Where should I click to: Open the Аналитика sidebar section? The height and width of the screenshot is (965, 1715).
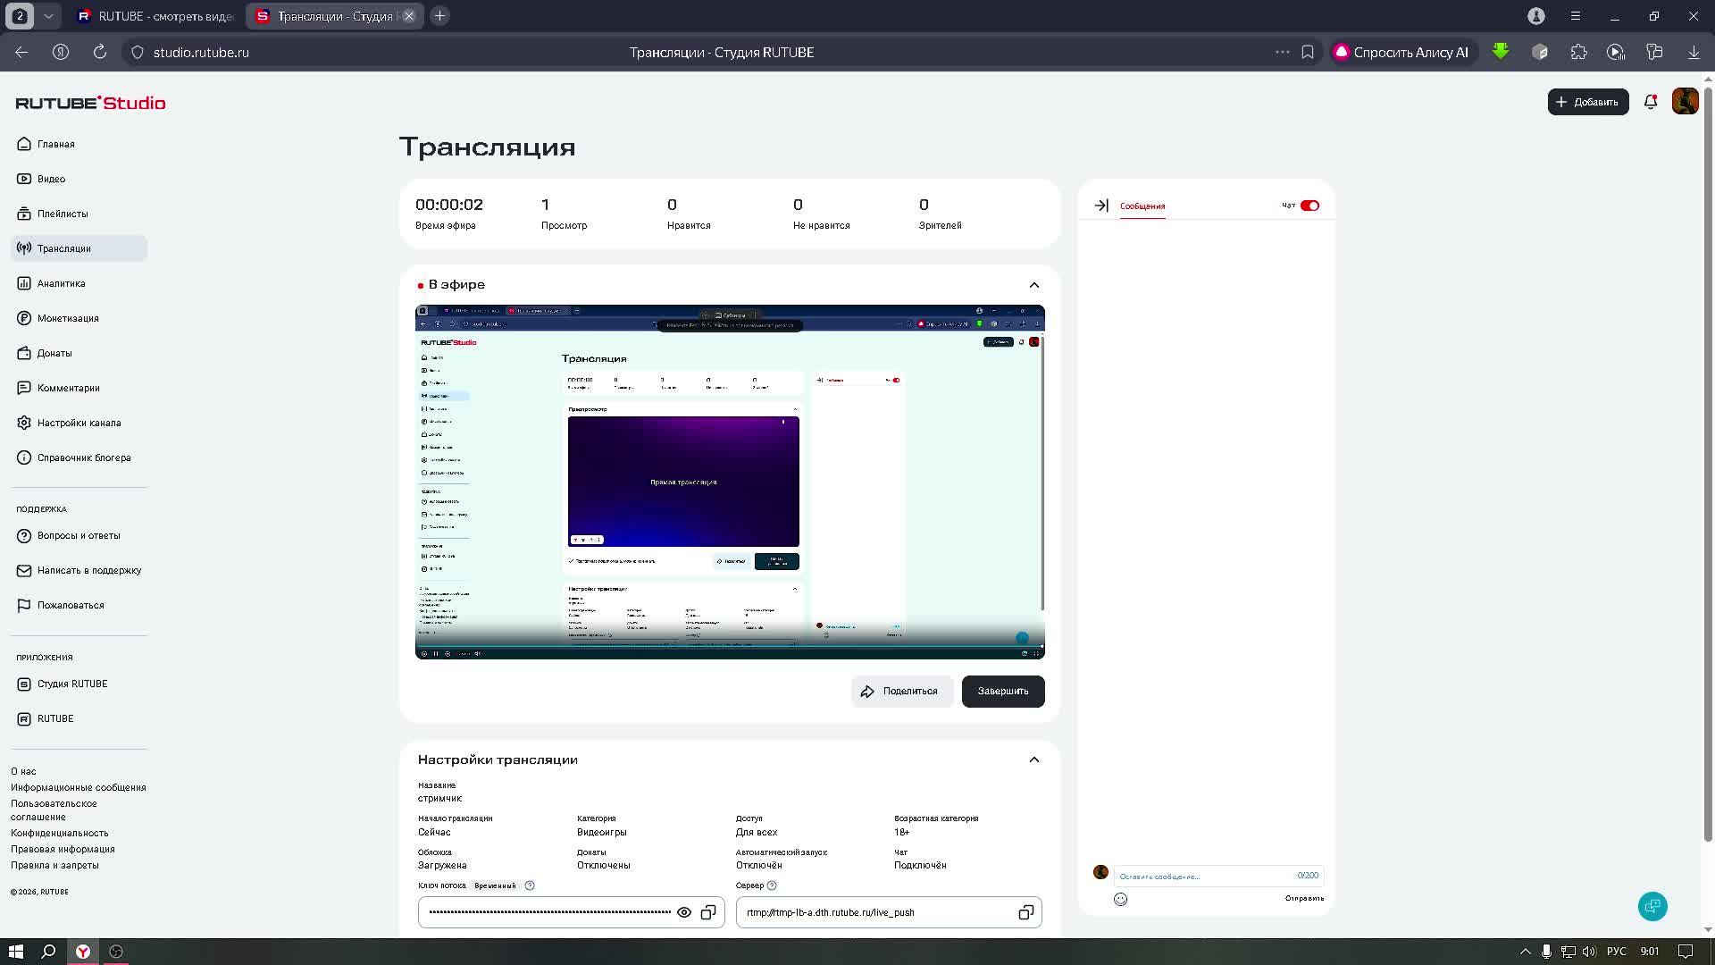pos(61,283)
